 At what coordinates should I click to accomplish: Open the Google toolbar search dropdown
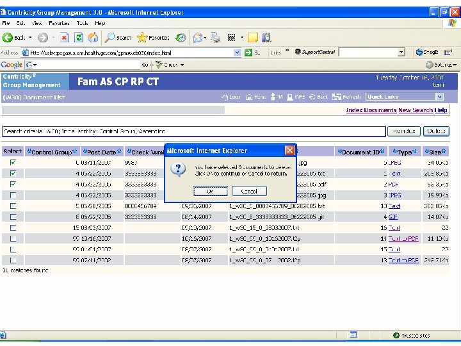coord(35,65)
